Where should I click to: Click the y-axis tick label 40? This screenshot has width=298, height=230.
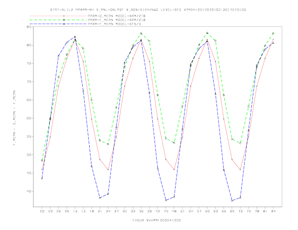pos(29,191)
